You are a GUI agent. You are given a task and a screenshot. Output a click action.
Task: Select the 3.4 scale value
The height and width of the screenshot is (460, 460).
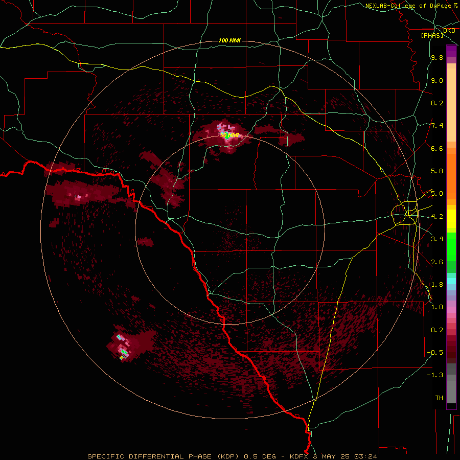[x=437, y=239]
